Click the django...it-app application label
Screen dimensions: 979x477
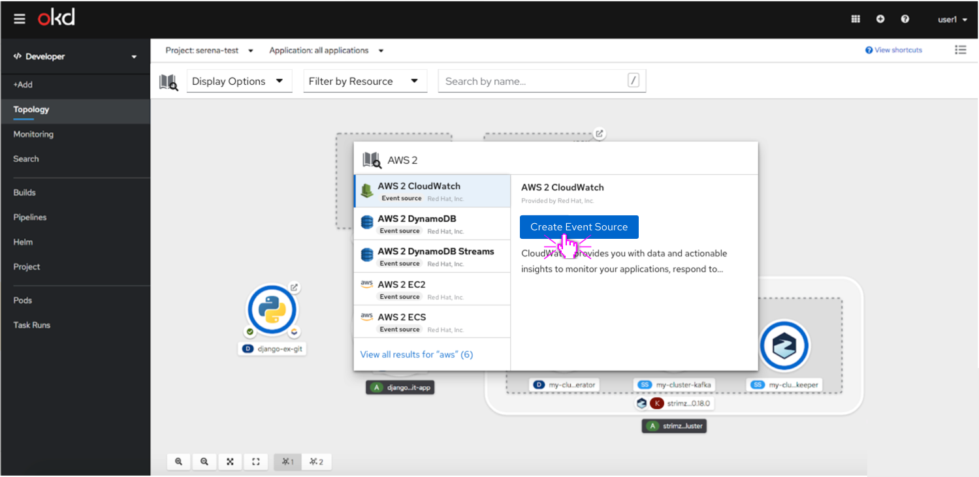coord(400,387)
